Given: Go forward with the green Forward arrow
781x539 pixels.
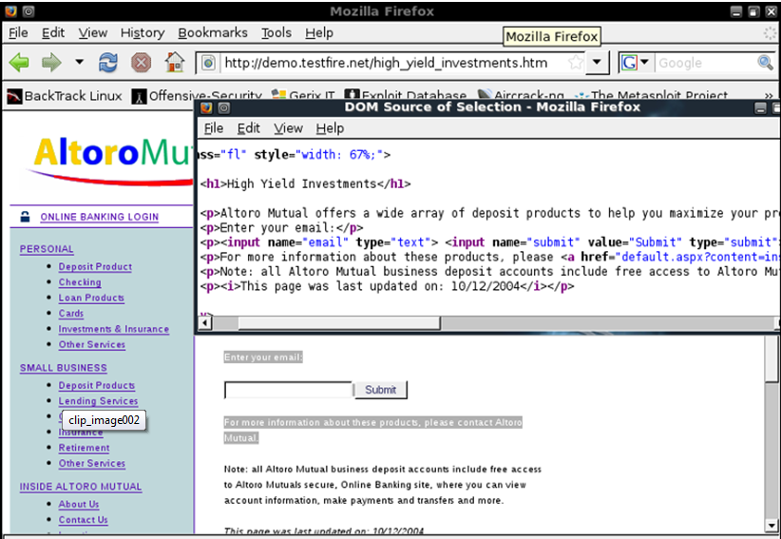Looking at the screenshot, I should point(51,63).
